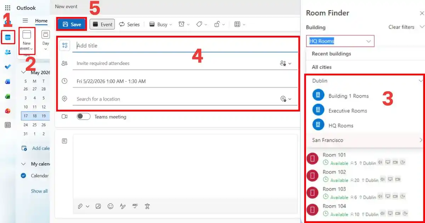Open location settings dropdown

(x=285, y=99)
